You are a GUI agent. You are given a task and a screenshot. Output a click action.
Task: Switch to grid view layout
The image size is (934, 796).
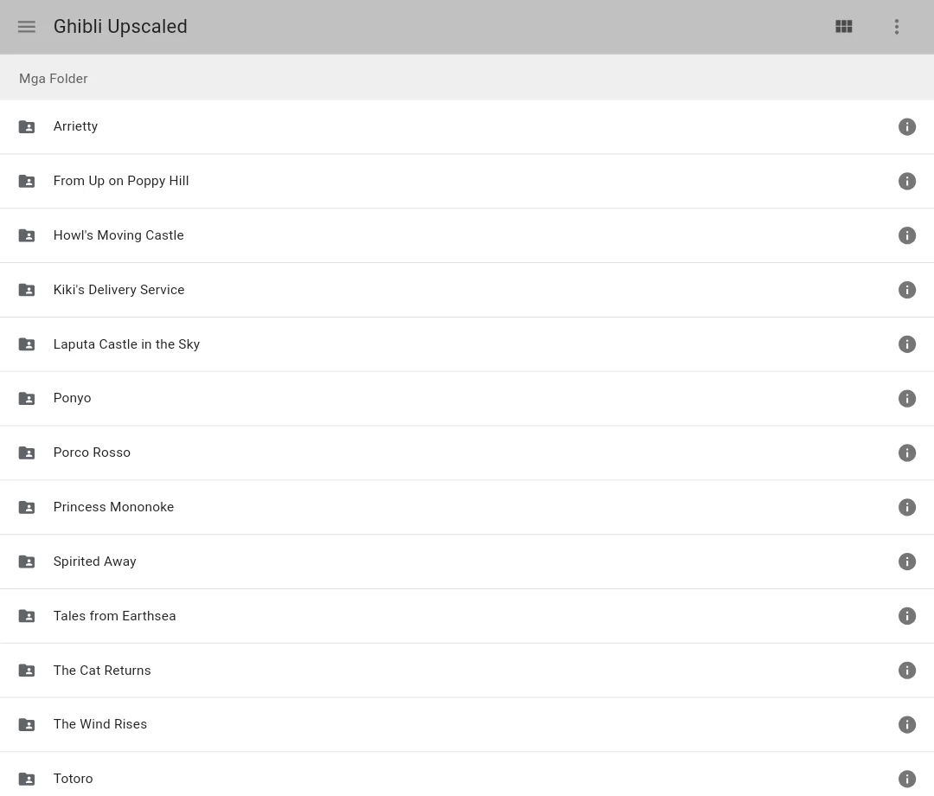click(843, 27)
